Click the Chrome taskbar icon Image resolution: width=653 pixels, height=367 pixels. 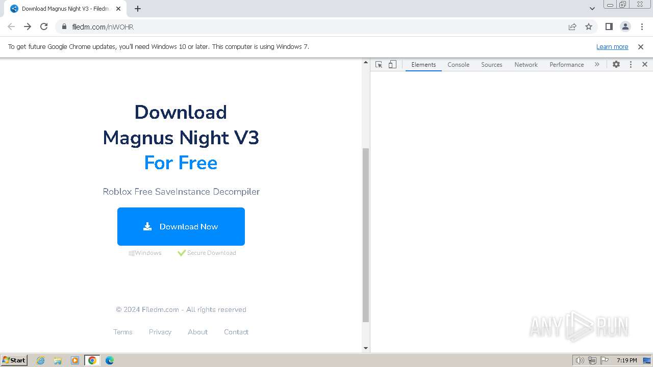pos(92,360)
